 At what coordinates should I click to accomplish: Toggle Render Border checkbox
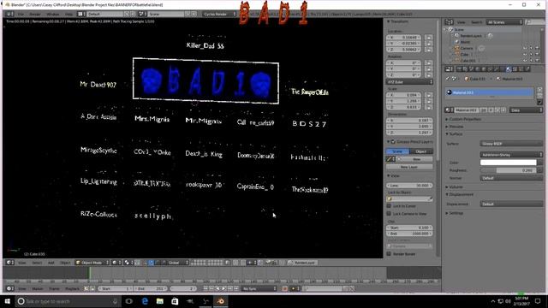point(389,254)
